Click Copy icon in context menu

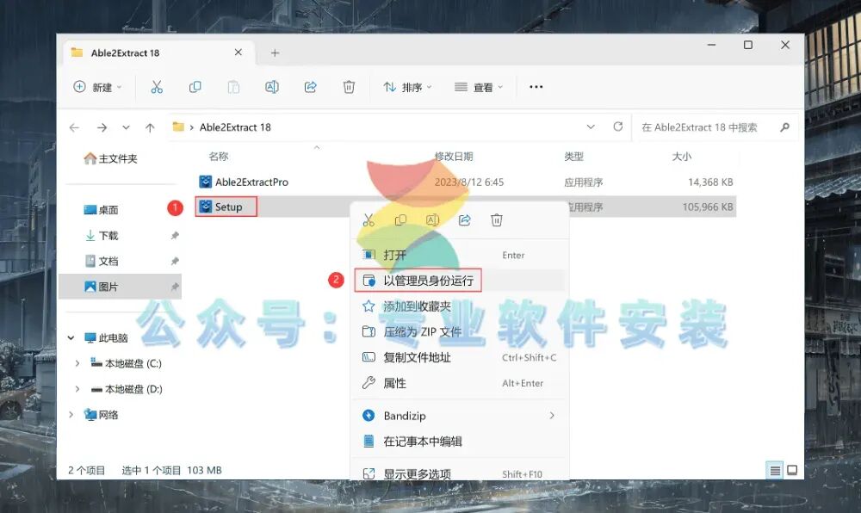pos(400,220)
